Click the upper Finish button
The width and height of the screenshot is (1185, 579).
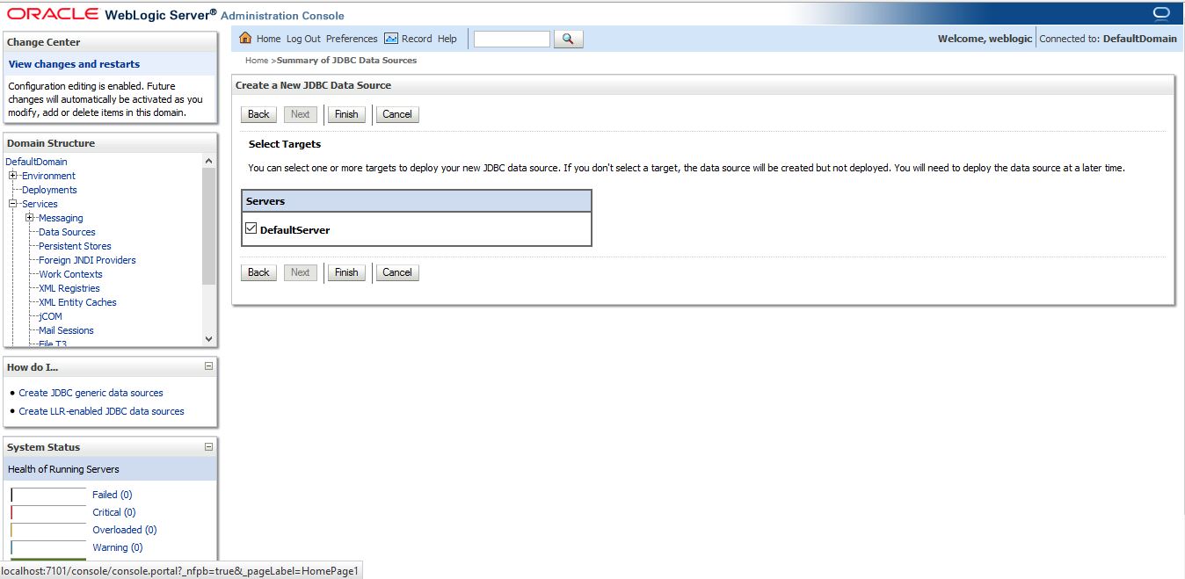click(346, 114)
